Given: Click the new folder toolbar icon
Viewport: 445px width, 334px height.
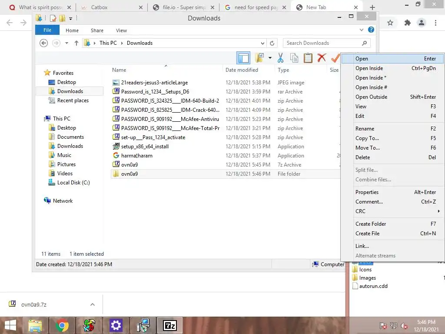Looking at the screenshot, I should [x=260, y=58].
